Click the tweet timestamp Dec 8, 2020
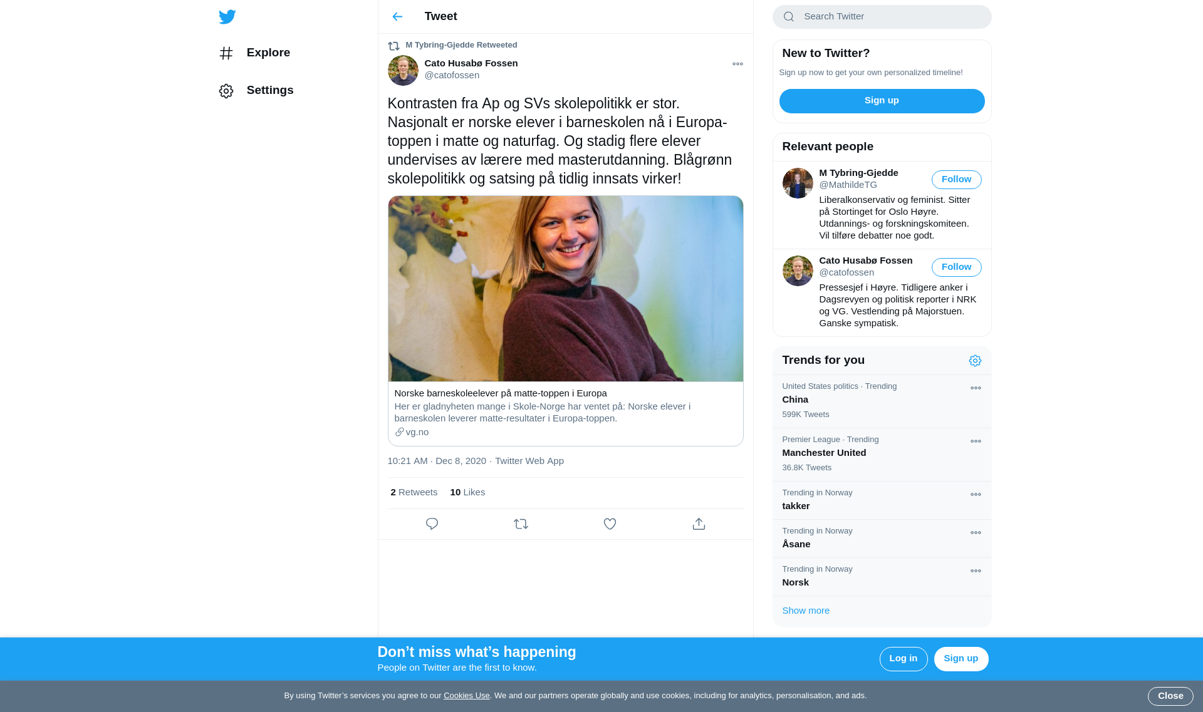1203x712 pixels. tap(437, 461)
